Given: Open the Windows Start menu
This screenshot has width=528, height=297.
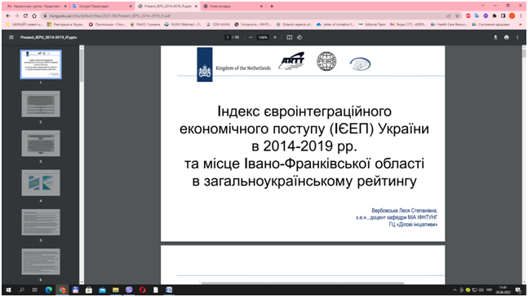Looking at the screenshot, I should (8, 290).
